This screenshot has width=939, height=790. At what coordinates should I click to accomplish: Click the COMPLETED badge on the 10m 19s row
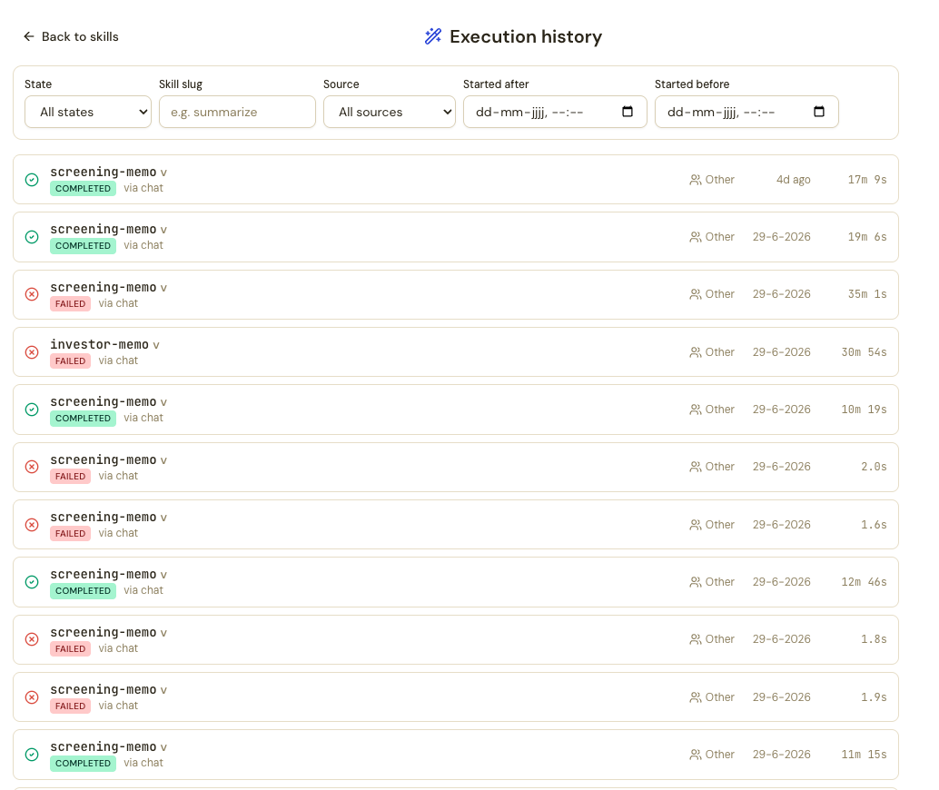[x=83, y=418]
